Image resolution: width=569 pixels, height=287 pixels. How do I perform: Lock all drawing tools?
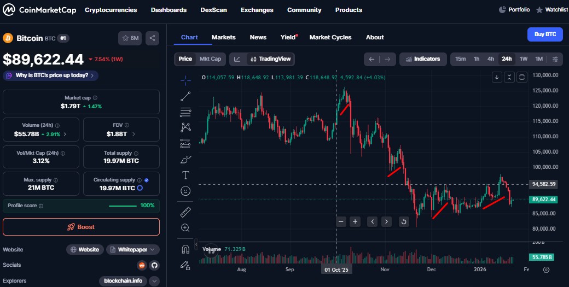(185, 265)
